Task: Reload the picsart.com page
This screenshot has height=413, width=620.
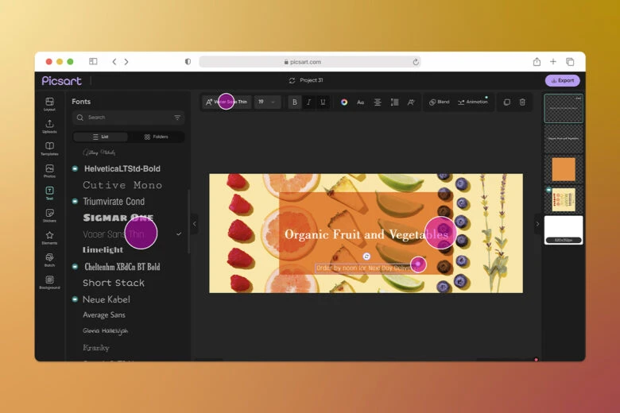Action: pyautogui.click(x=416, y=62)
